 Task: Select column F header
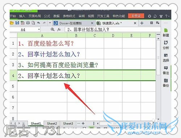pos(148,36)
